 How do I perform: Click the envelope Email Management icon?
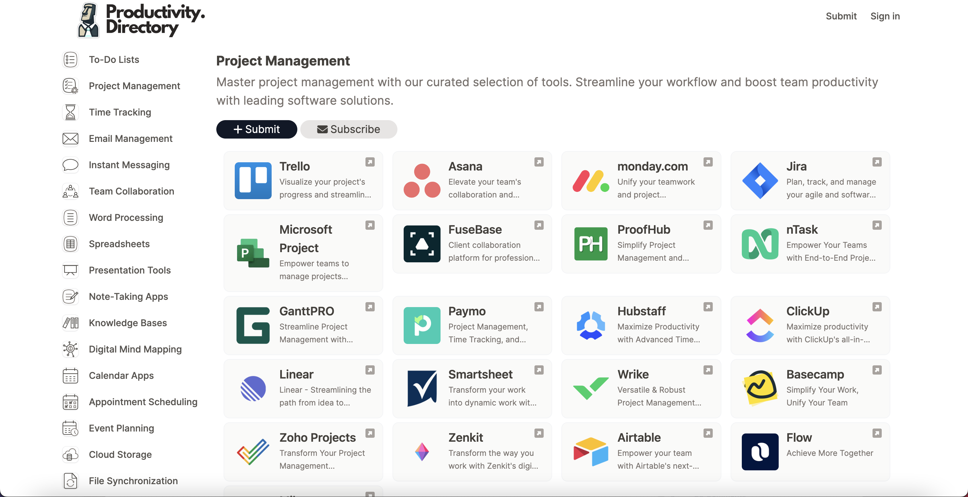point(70,139)
